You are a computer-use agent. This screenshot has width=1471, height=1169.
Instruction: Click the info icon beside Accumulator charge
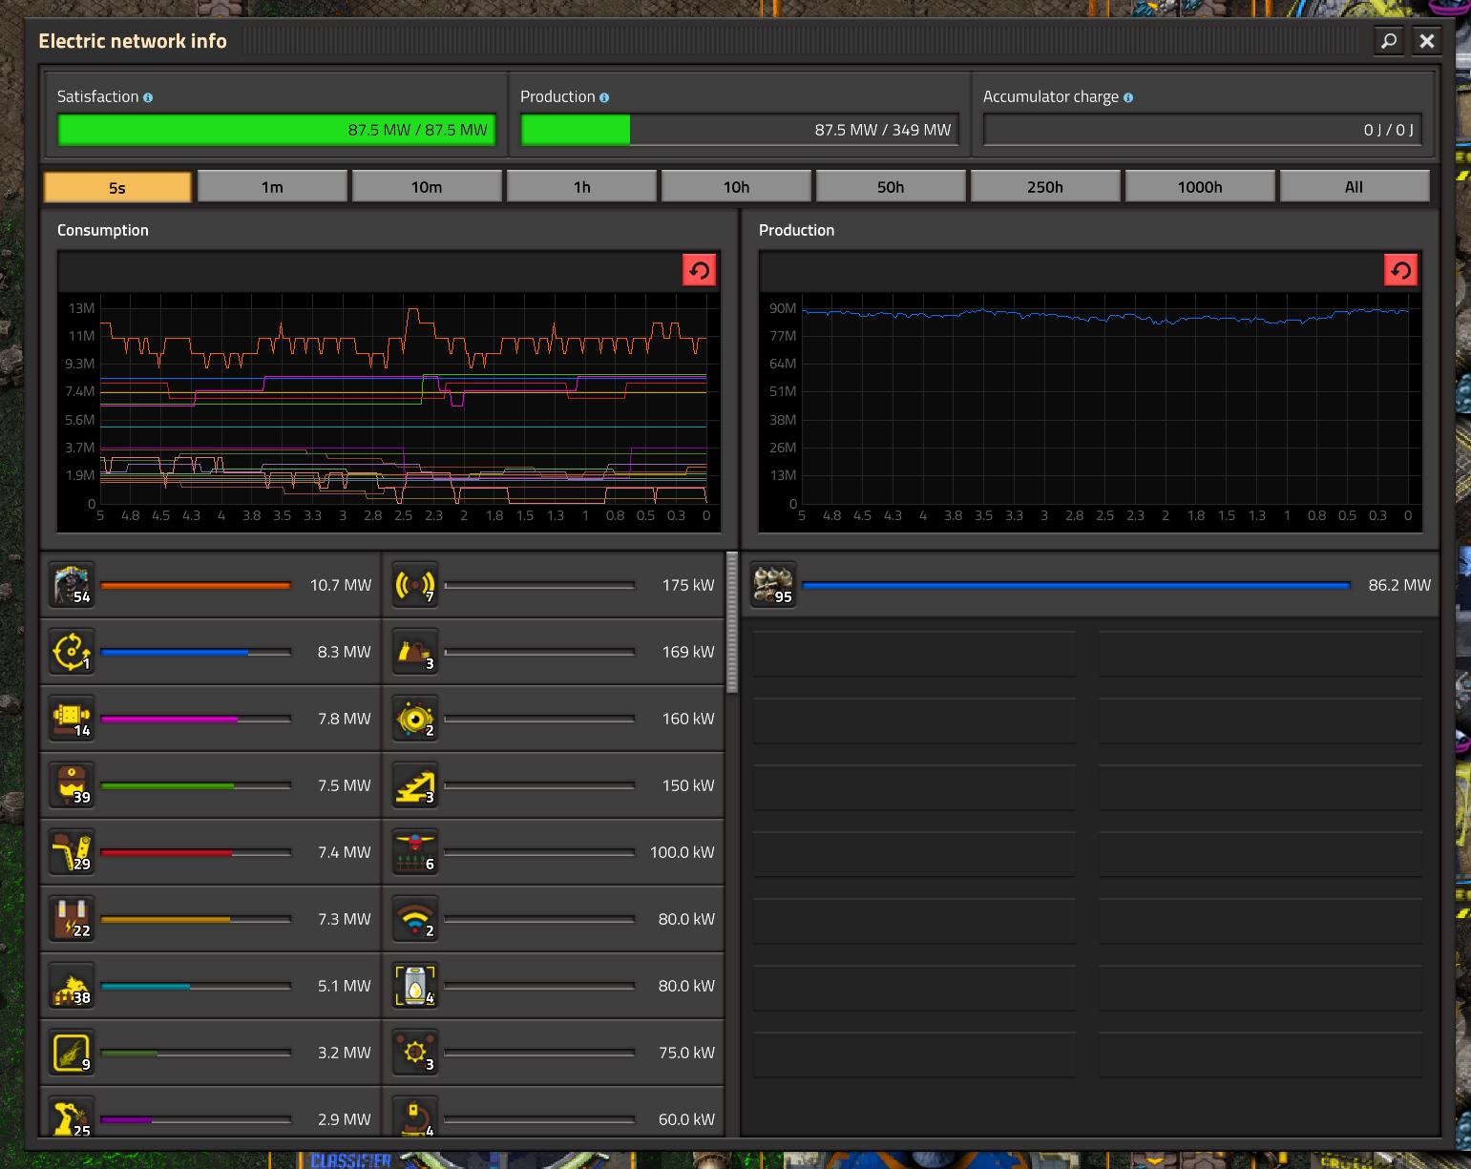1128,97
